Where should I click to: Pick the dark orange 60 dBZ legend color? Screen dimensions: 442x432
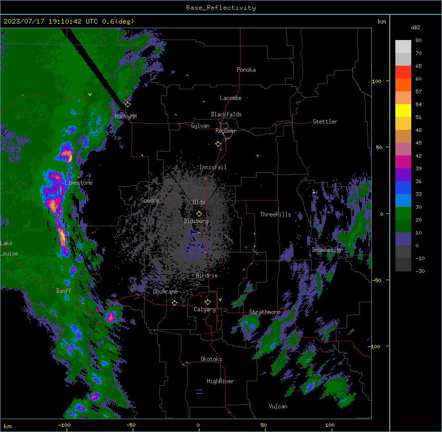pos(403,85)
